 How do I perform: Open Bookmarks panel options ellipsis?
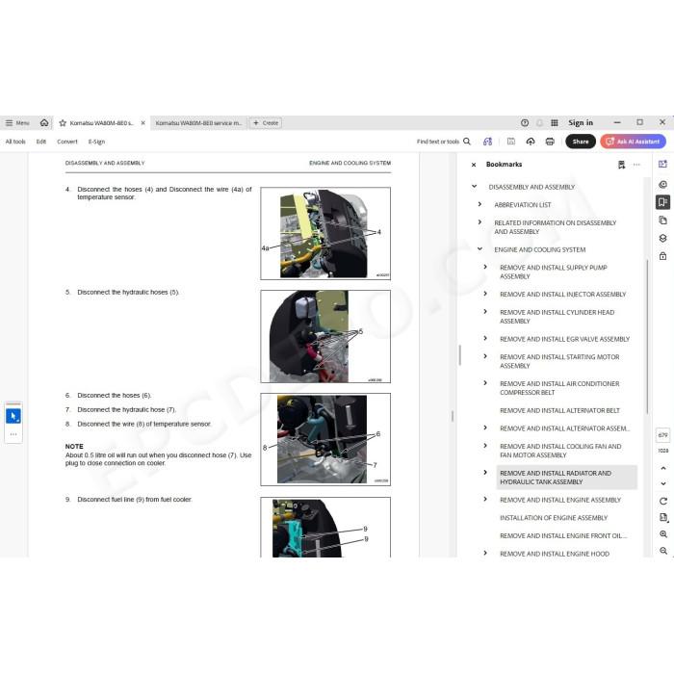(x=636, y=165)
